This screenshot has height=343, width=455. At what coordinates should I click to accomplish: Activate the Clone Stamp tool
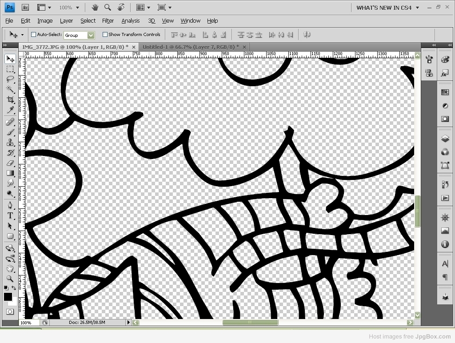(x=10, y=142)
